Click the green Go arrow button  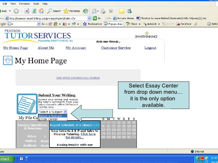click(95, 18)
